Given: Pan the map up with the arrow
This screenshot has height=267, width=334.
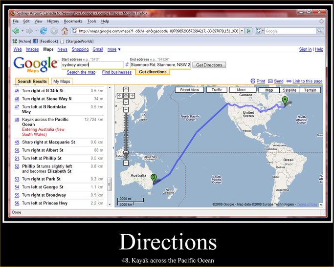Looking at the screenshot, I should pos(126,89).
